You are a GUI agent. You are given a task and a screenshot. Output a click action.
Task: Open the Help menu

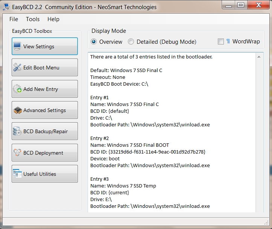pos(53,19)
